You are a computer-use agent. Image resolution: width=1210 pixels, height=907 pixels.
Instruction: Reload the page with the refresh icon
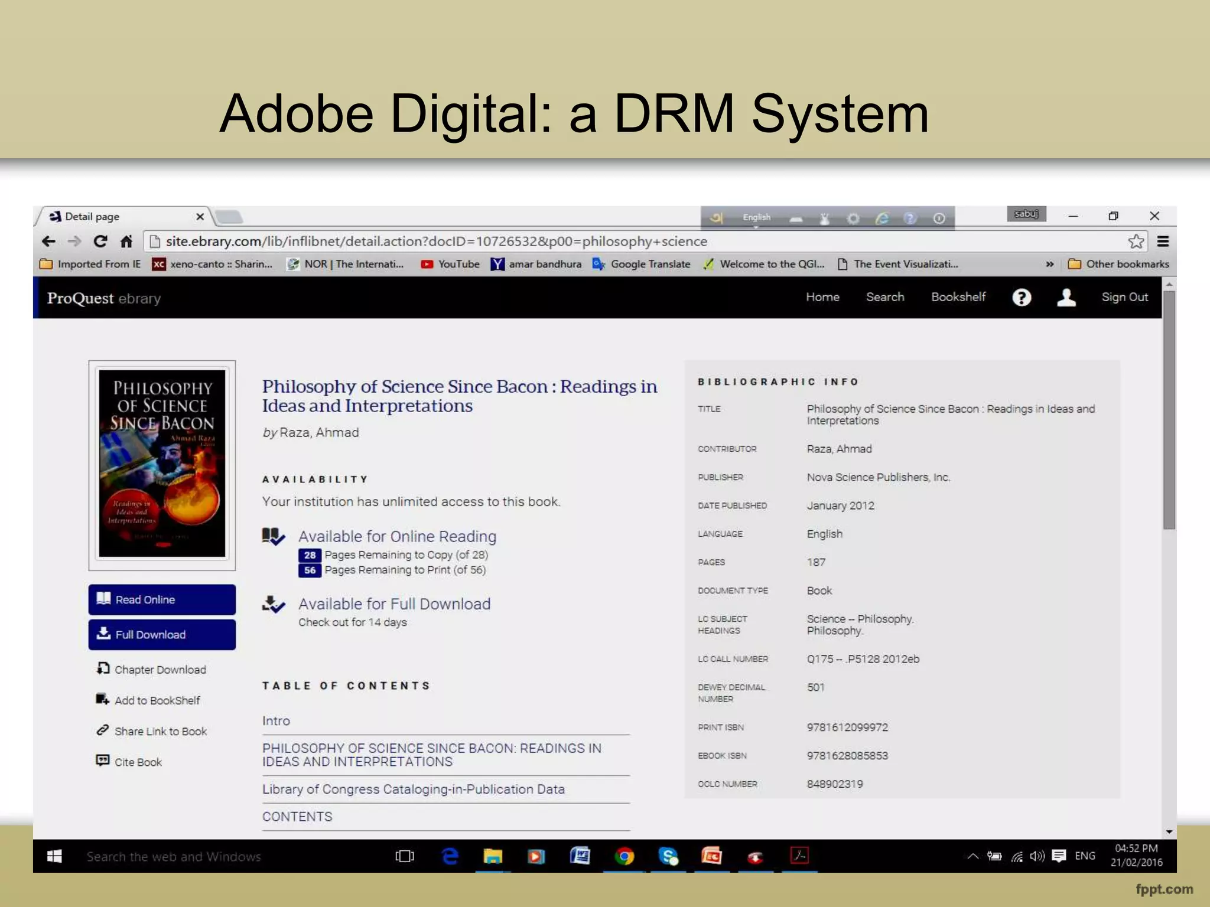tap(100, 242)
